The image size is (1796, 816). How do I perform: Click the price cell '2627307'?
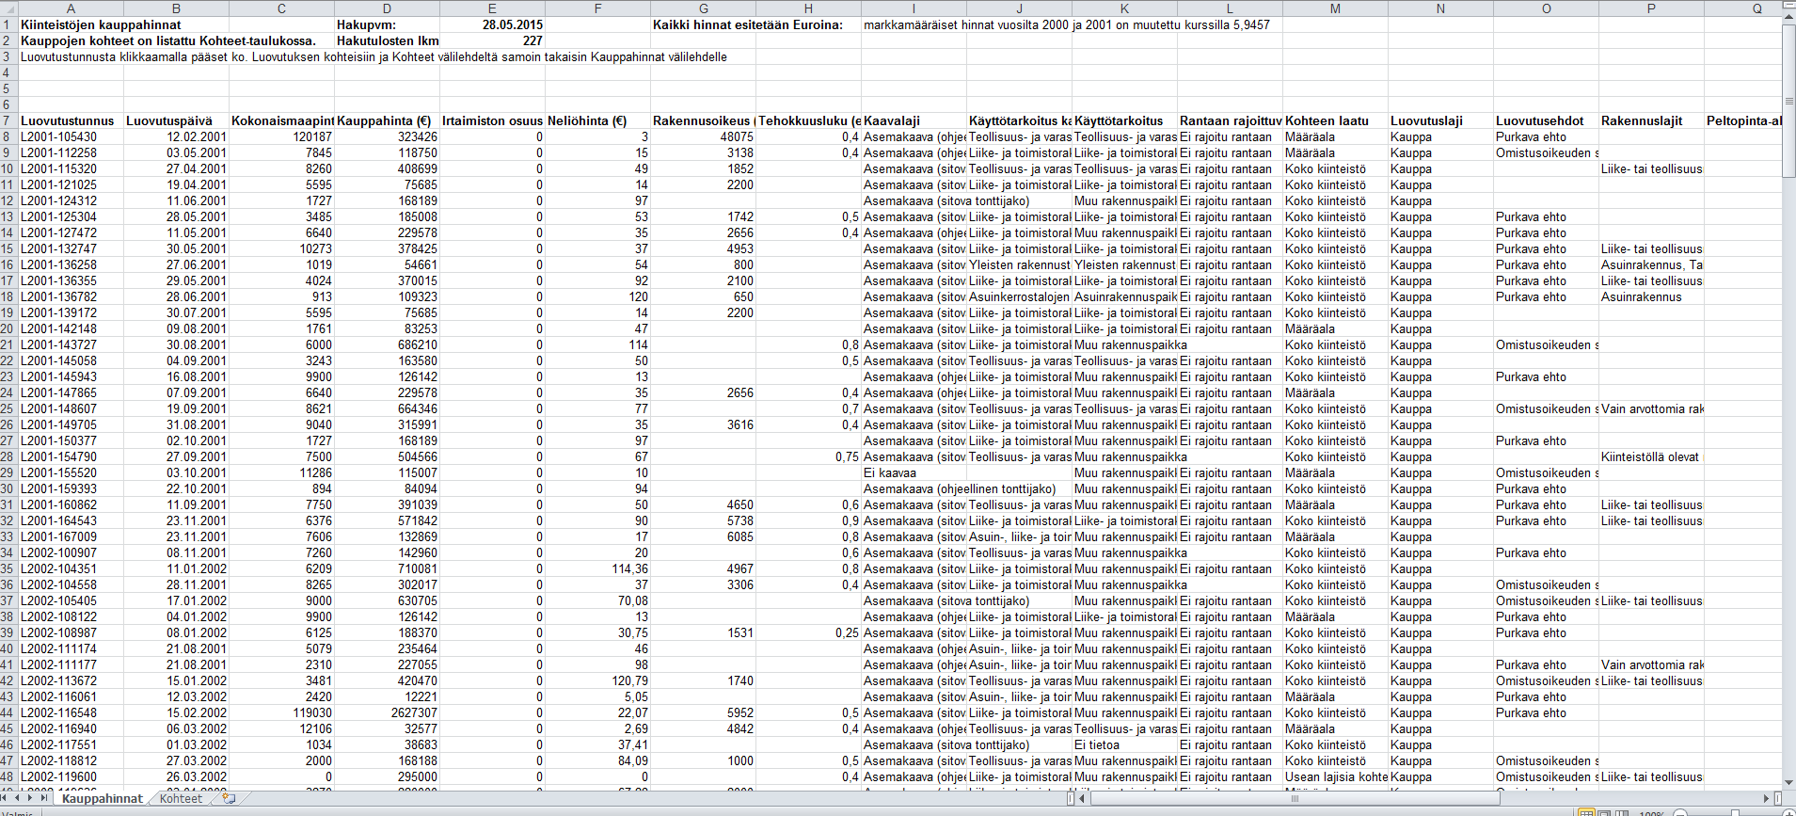pyautogui.click(x=387, y=712)
